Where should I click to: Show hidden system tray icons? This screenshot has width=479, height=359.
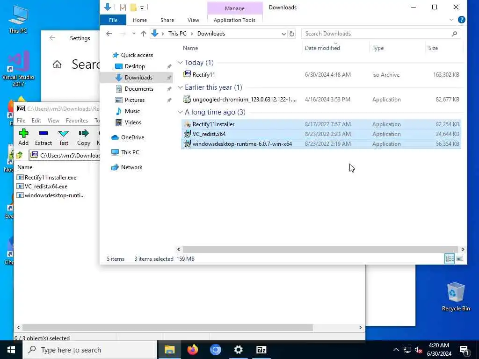click(396, 350)
